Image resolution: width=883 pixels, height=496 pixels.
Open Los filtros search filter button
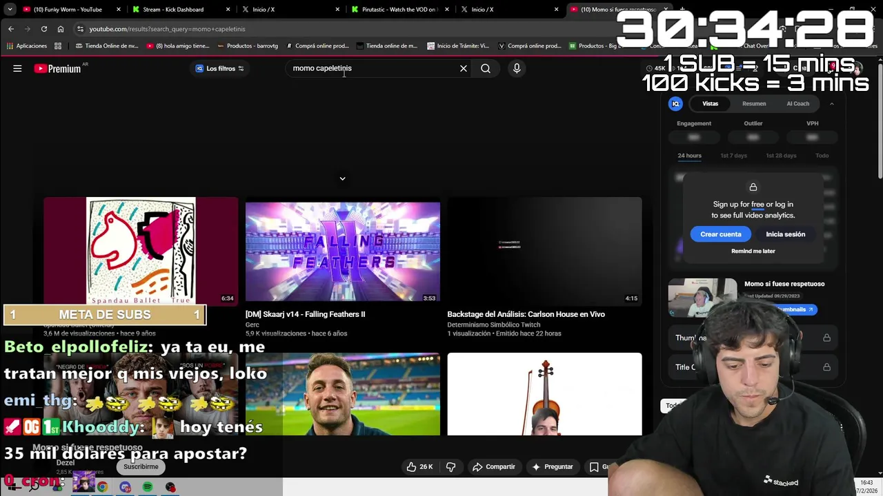click(219, 68)
